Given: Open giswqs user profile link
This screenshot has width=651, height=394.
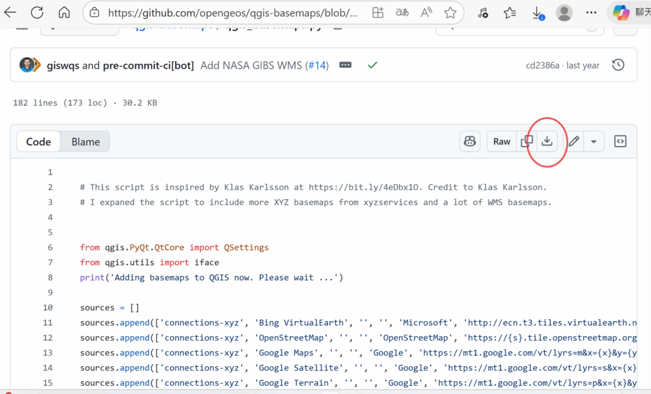Looking at the screenshot, I should click(x=63, y=65).
